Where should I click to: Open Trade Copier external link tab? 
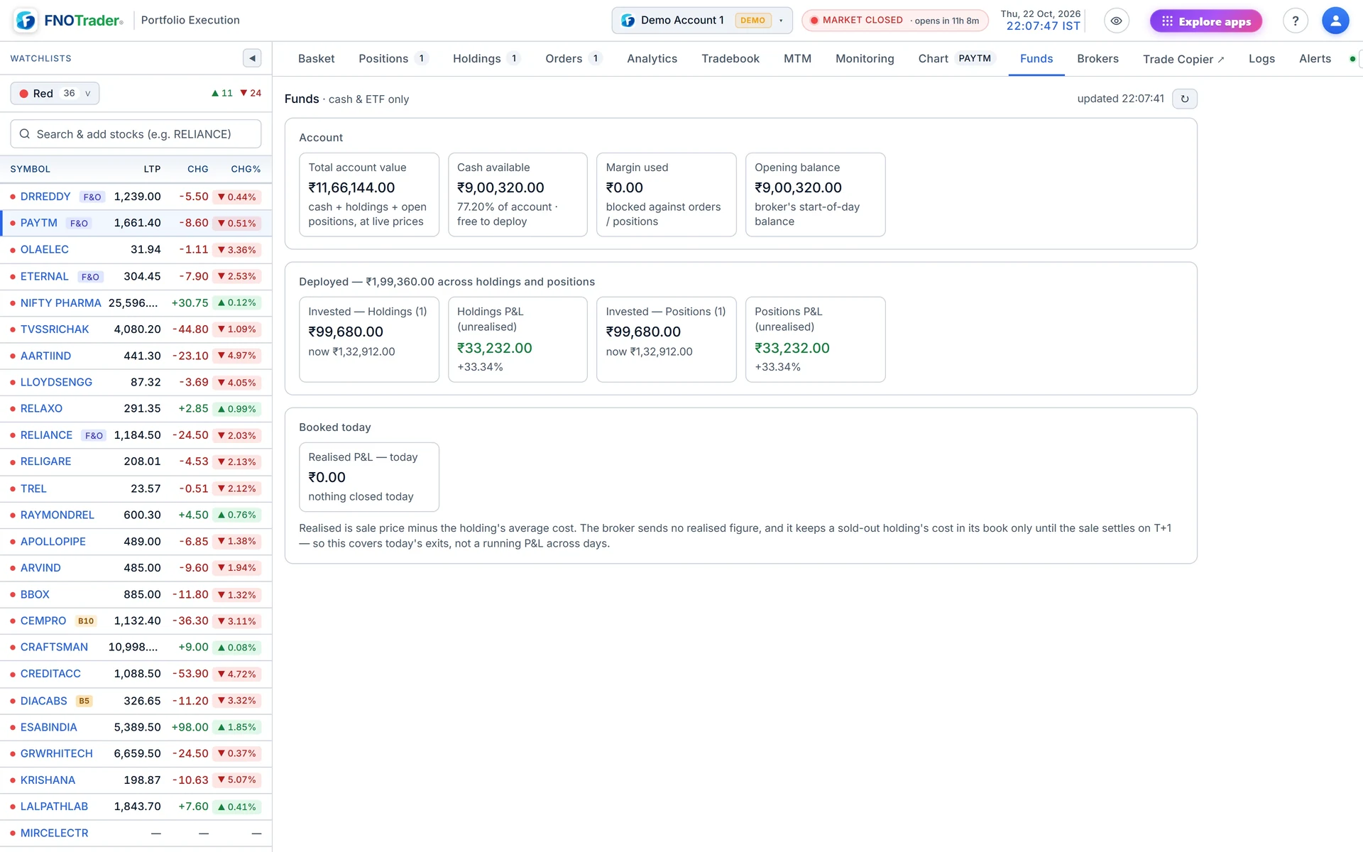point(1183,59)
